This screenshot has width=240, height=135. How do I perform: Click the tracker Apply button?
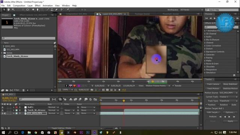(230, 121)
